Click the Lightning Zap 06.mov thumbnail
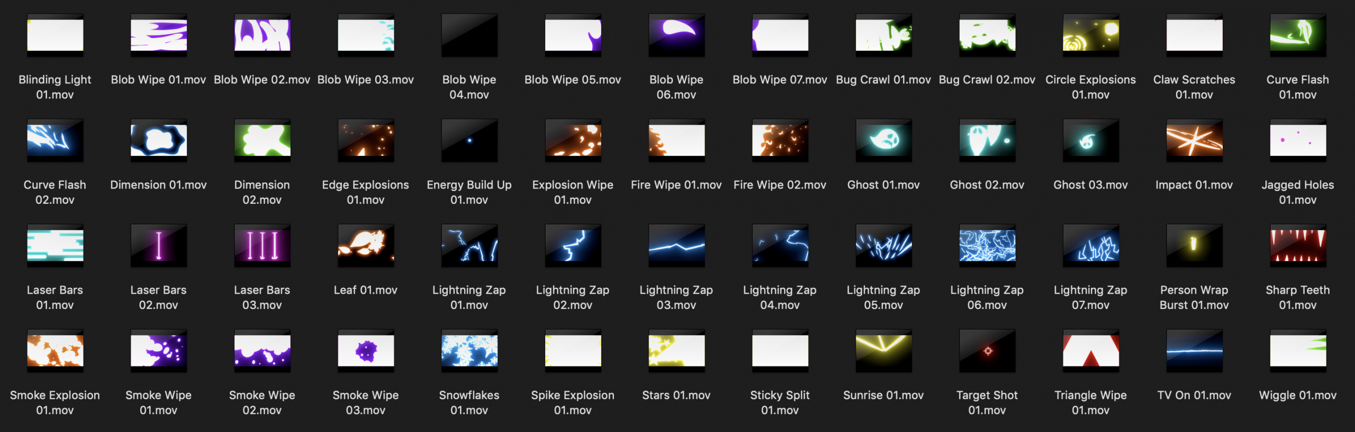Viewport: 1355px width, 432px height. pyautogui.click(x=987, y=246)
